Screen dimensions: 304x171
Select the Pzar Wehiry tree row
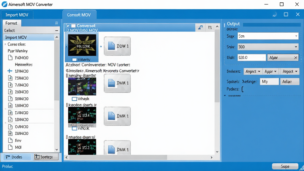click(18, 51)
